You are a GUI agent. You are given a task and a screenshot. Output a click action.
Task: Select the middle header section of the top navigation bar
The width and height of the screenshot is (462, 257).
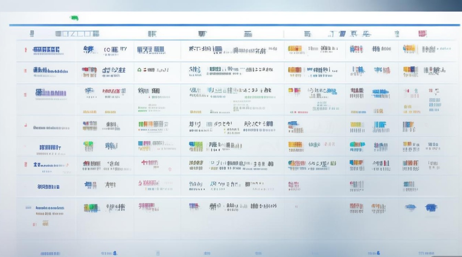coord(203,33)
